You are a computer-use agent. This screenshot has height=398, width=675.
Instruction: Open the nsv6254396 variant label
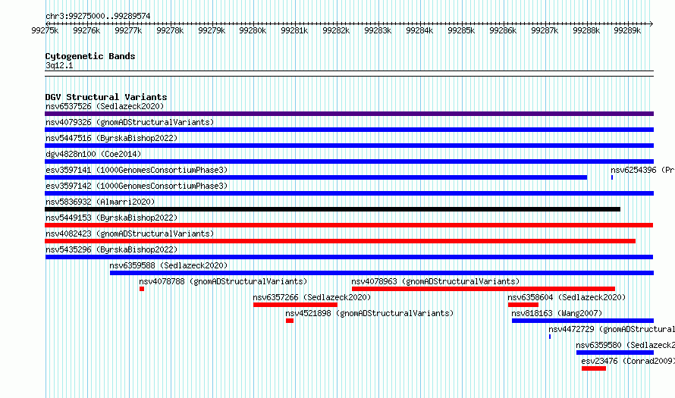click(642, 170)
